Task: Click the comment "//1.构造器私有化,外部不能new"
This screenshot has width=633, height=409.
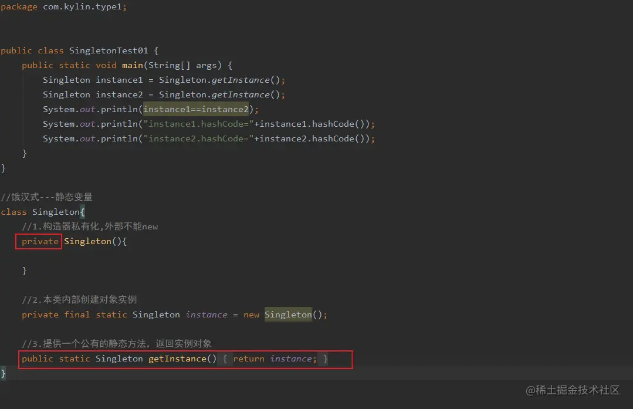Action: [x=90, y=227]
